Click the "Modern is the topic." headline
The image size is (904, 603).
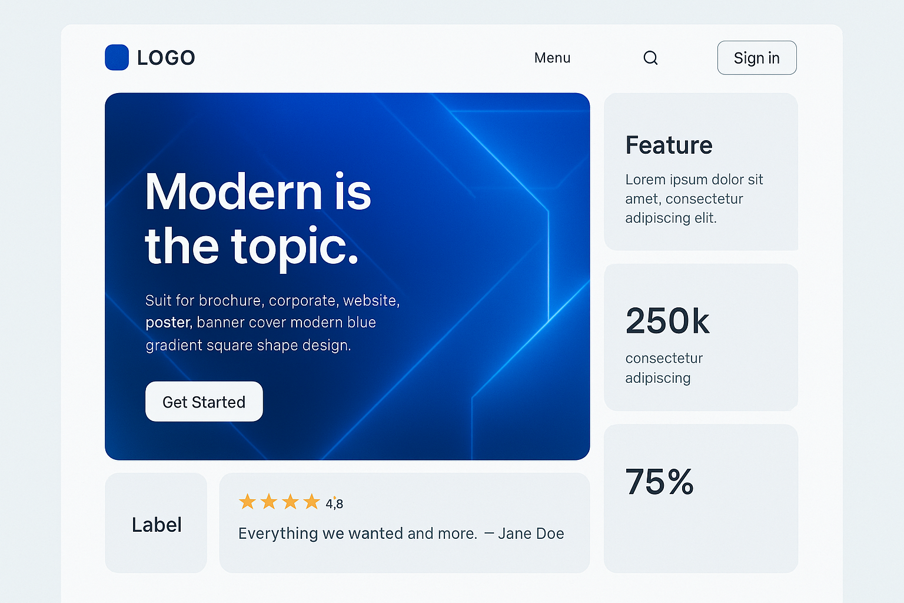click(x=258, y=218)
